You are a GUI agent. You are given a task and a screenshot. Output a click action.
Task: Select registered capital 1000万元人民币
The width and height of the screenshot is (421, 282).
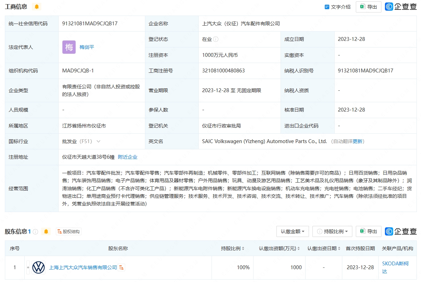point(220,55)
